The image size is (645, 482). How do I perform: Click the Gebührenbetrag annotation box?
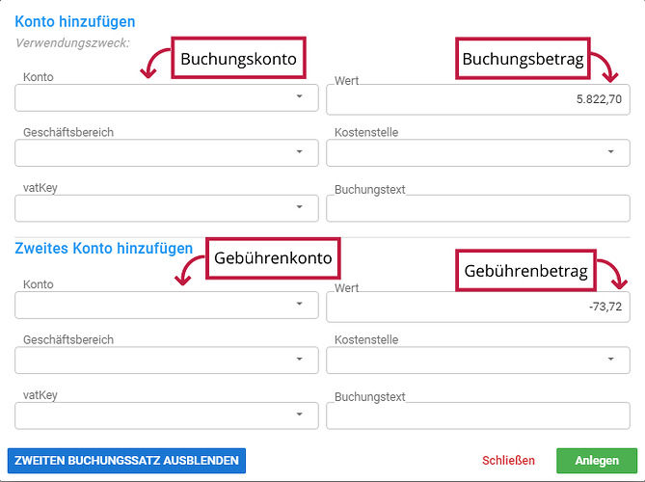pos(526,271)
